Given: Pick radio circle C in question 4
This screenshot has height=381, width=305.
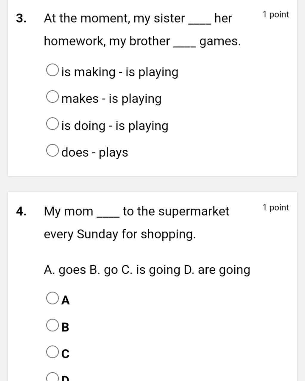Looking at the screenshot, I should coord(52,352).
